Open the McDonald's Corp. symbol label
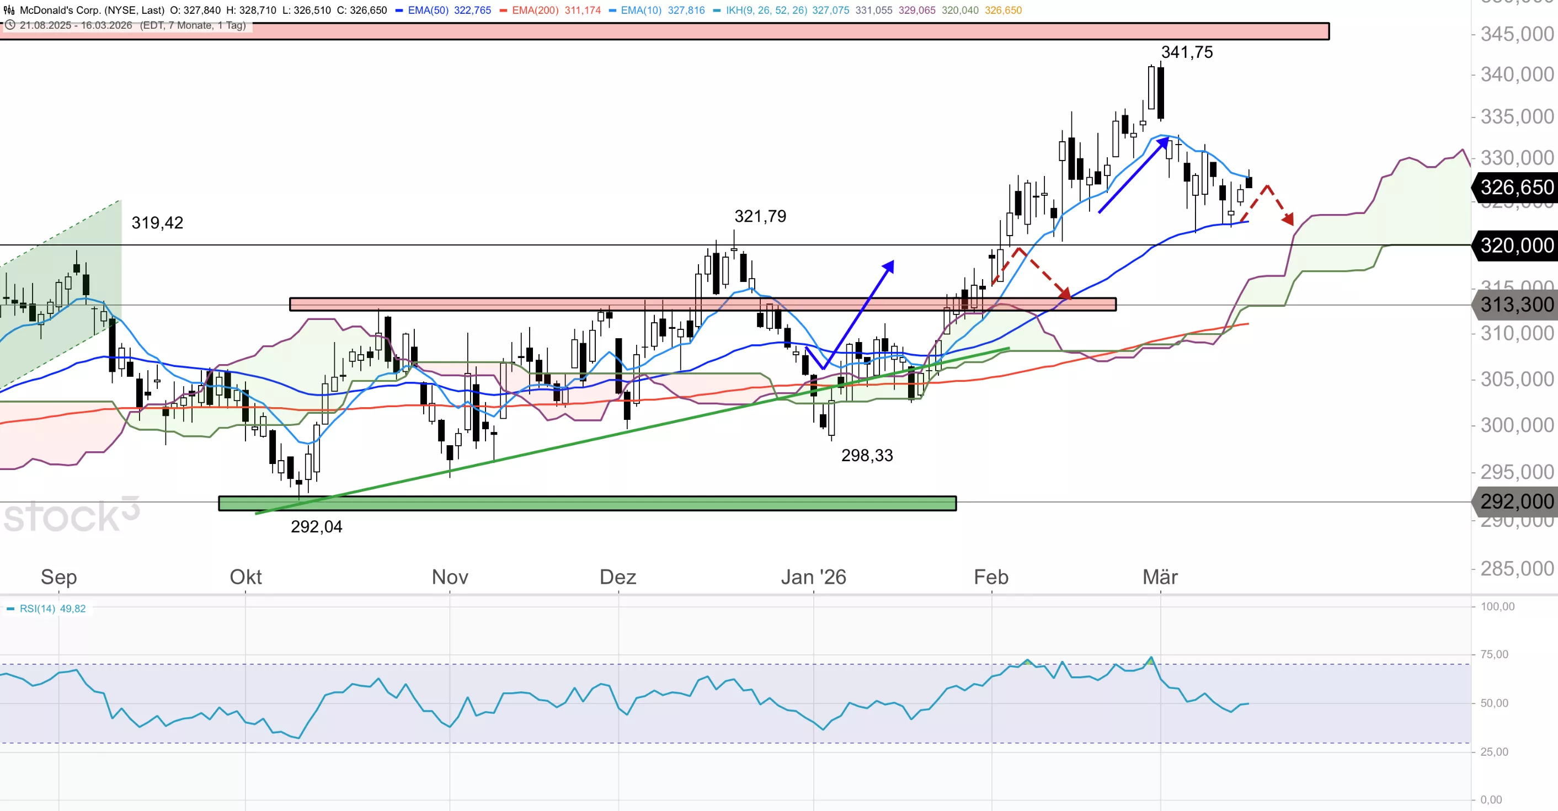 tap(92, 10)
